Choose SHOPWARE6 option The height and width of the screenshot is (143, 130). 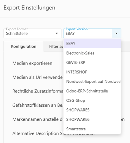coord(92,119)
